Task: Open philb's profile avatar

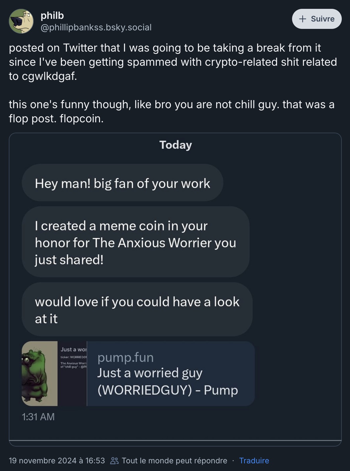Action: [x=21, y=21]
